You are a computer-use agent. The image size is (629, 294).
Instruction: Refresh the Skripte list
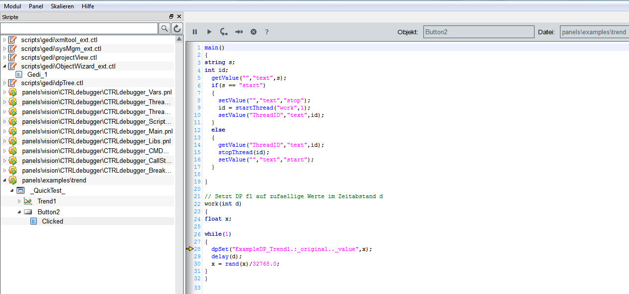(x=177, y=28)
